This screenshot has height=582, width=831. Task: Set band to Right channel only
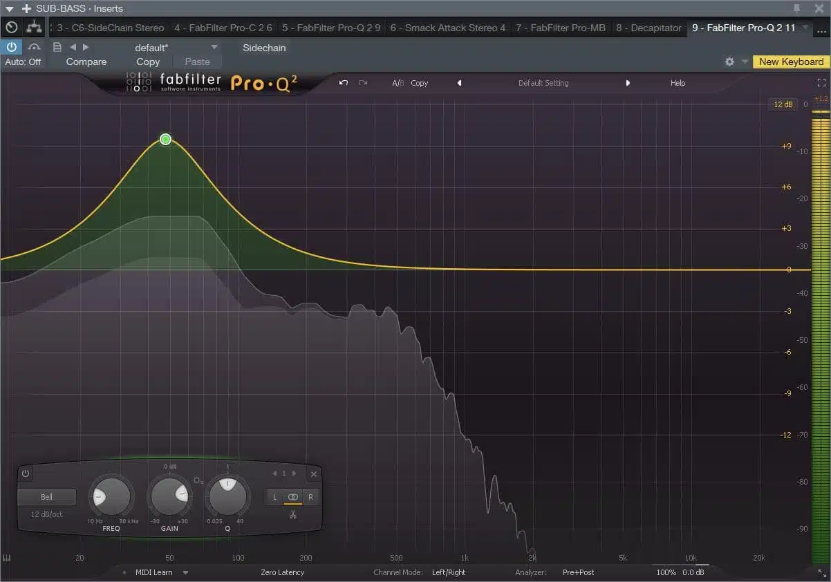click(x=311, y=497)
